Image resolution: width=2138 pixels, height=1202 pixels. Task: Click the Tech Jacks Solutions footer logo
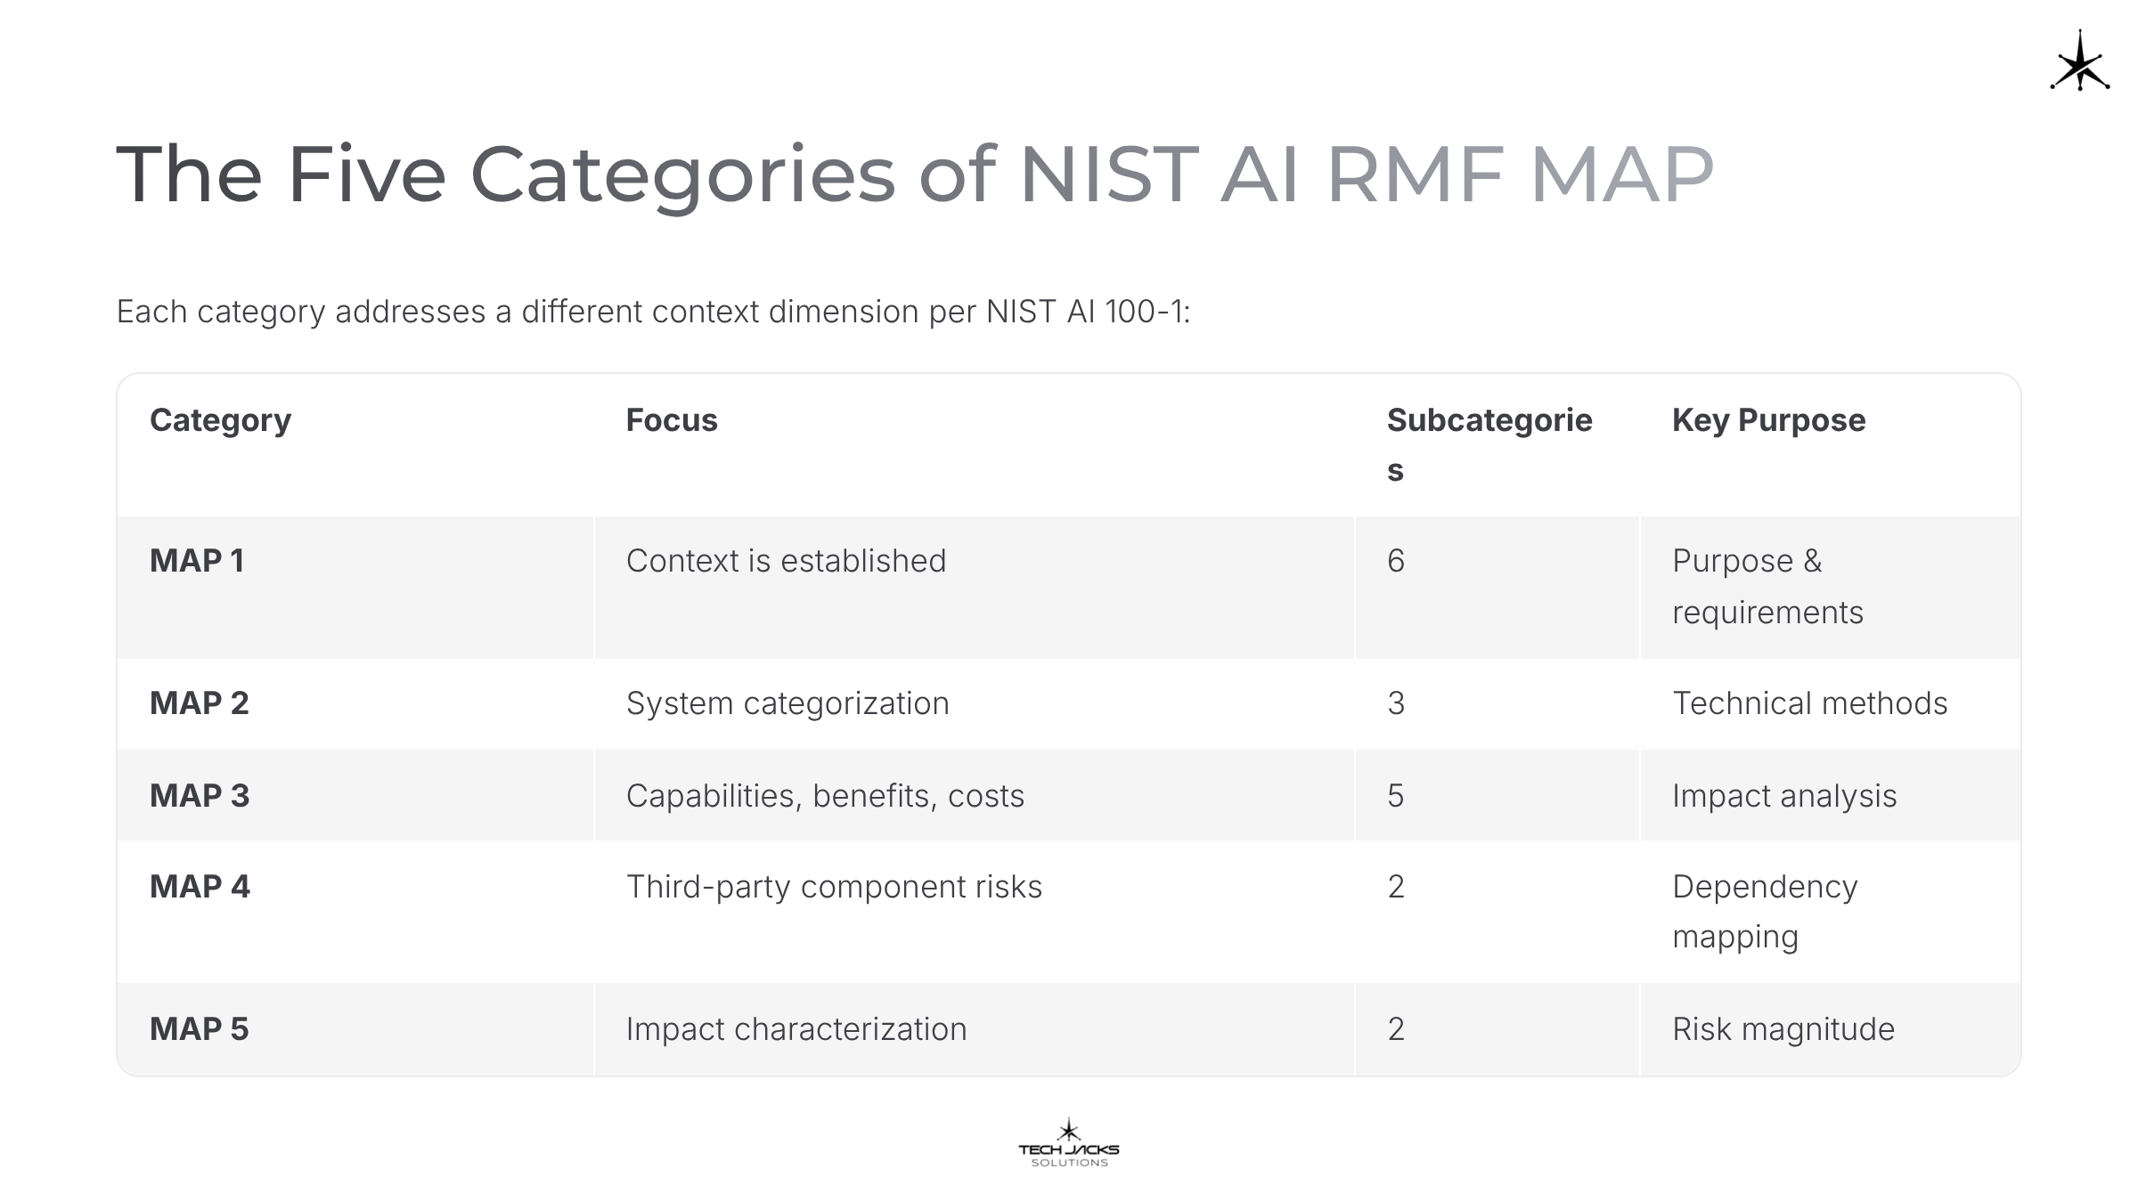(1068, 1144)
